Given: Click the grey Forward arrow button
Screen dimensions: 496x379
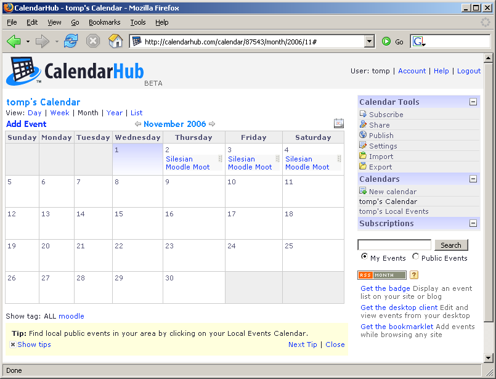Looking at the screenshot, I should point(42,41).
